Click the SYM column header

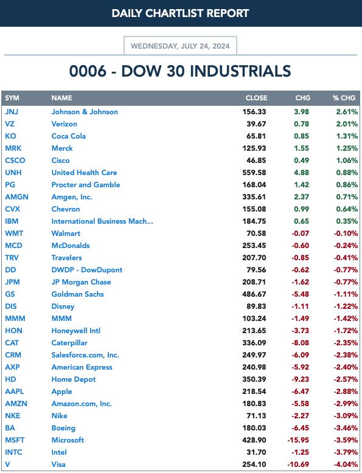12,98
